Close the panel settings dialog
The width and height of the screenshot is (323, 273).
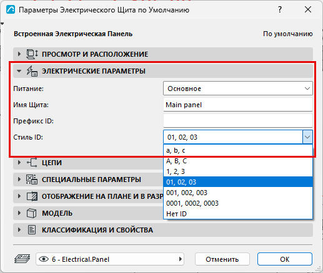click(308, 9)
